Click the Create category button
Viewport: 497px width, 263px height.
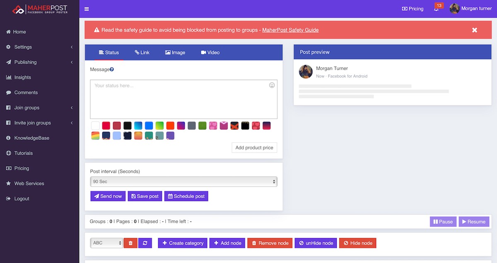click(182, 243)
